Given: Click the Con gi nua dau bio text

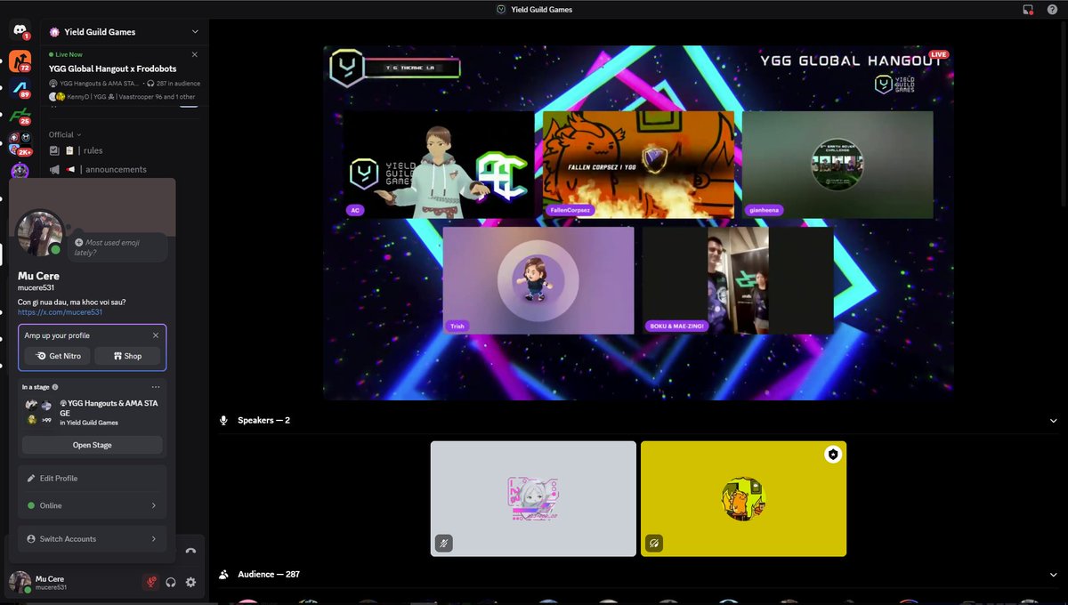Looking at the screenshot, I should click(72, 302).
